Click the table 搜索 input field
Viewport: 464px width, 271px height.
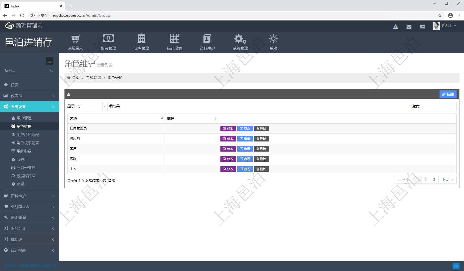438,106
